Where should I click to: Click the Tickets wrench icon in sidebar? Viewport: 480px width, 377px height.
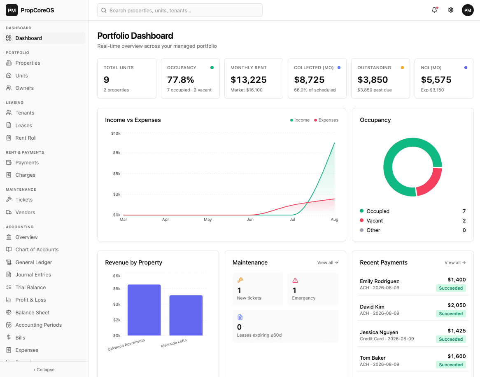click(x=9, y=199)
